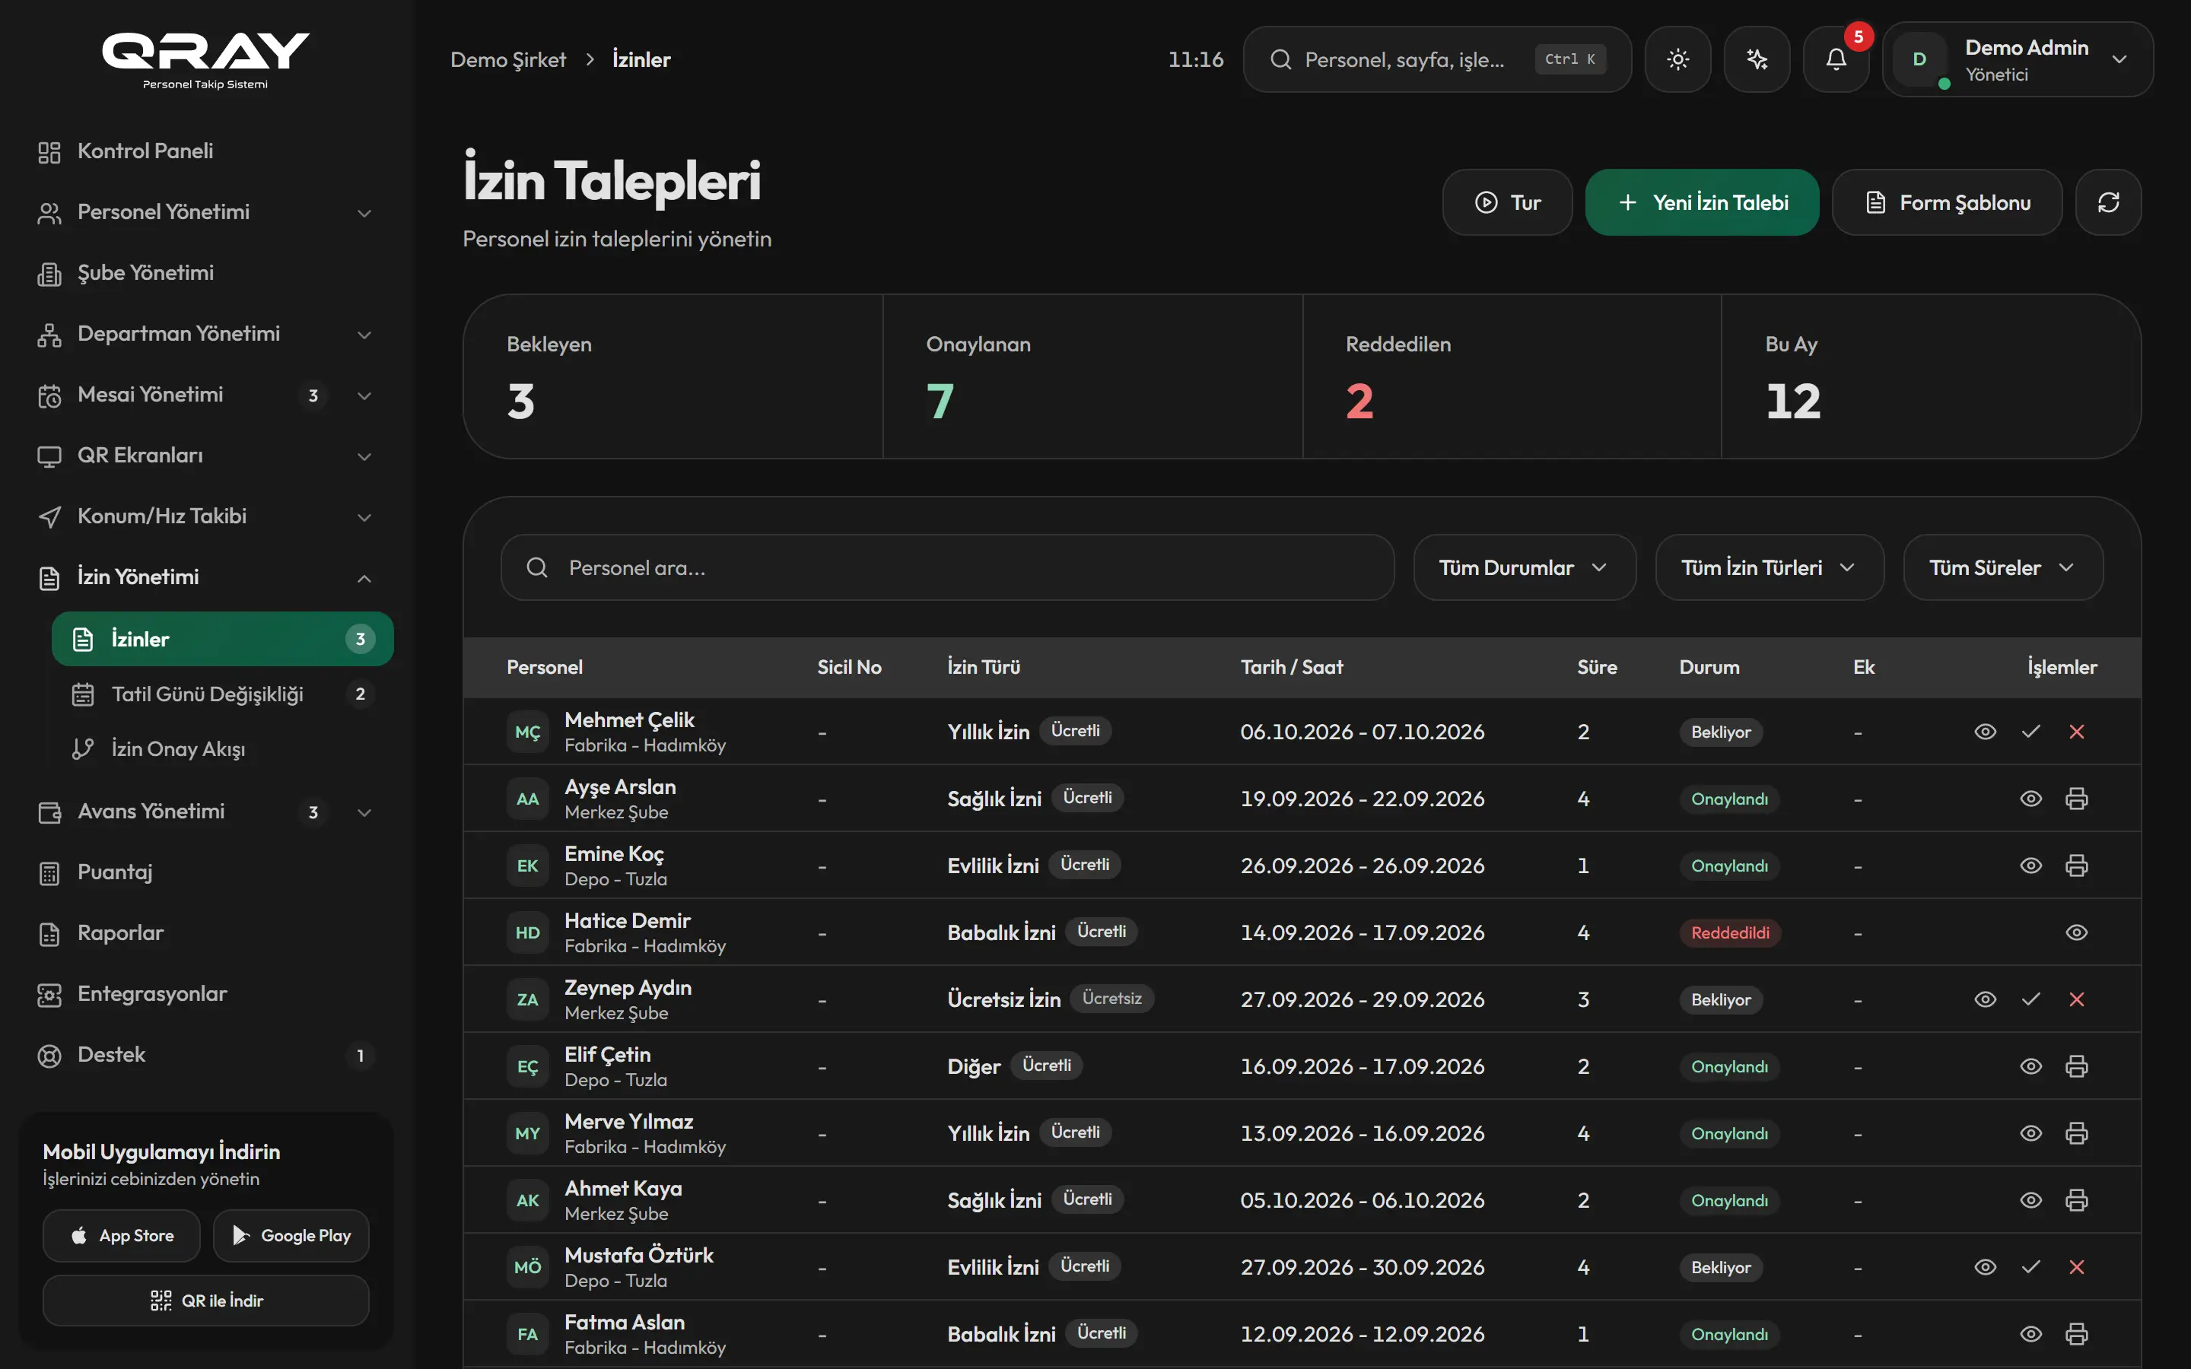The width and height of the screenshot is (2191, 1369).
Task: View Fatma Aslan's leave details eye icon
Action: 2030,1335
